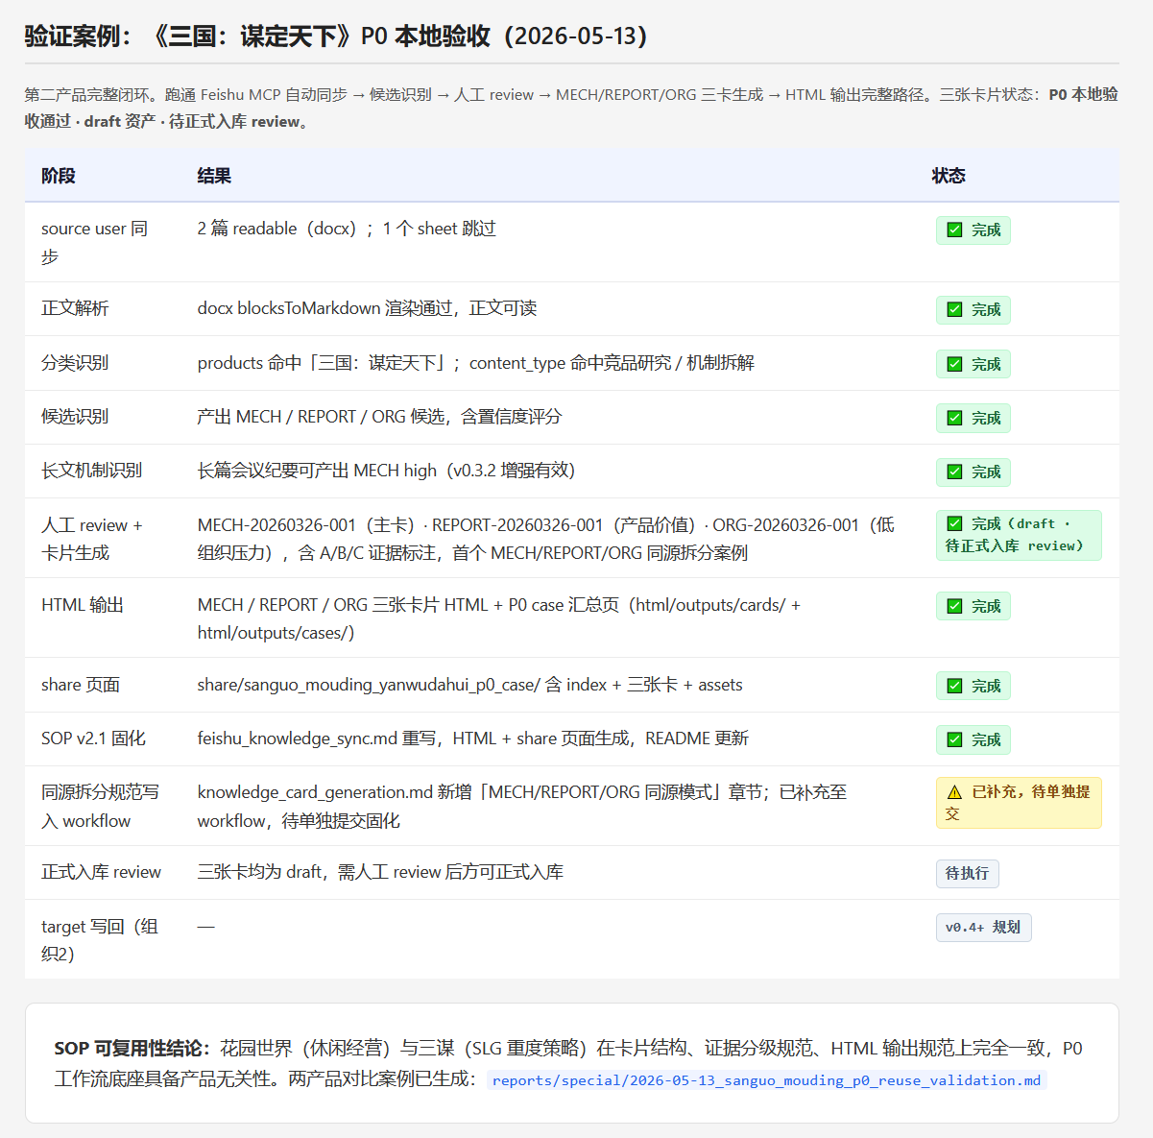Click the green check icon in HTML 输出 row
The height and width of the screenshot is (1138, 1153).
954,606
